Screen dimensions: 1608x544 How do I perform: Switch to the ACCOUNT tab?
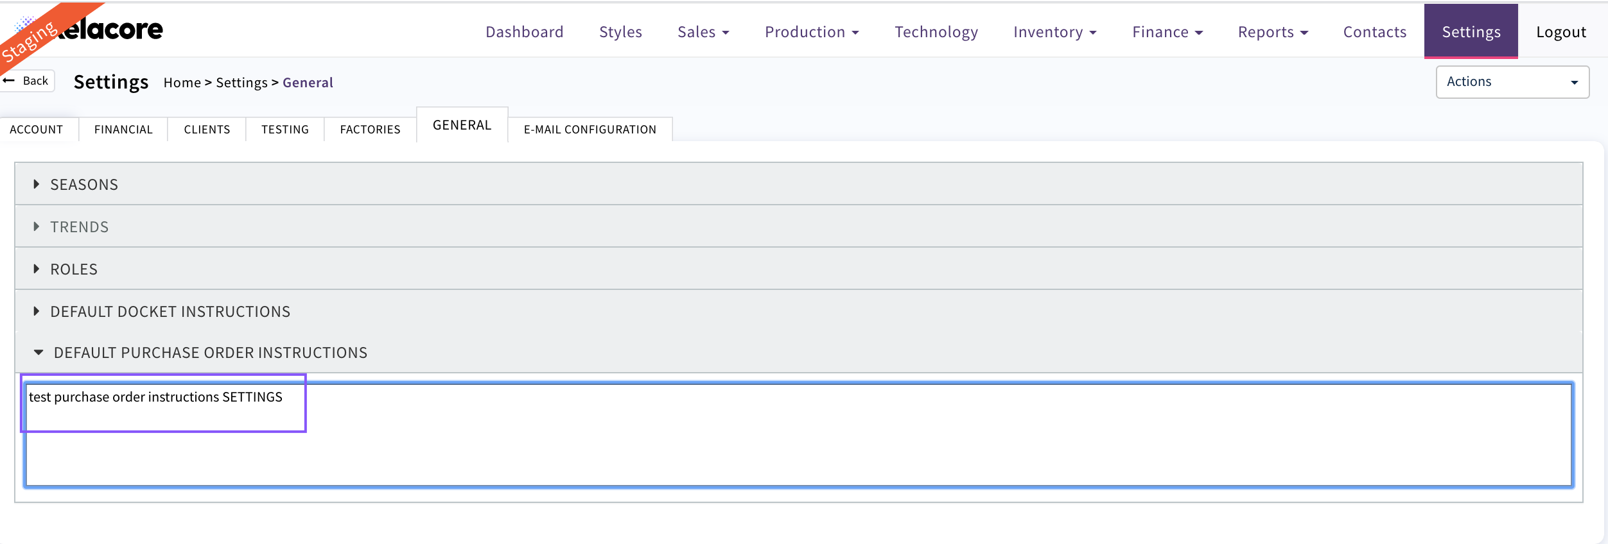pos(37,130)
